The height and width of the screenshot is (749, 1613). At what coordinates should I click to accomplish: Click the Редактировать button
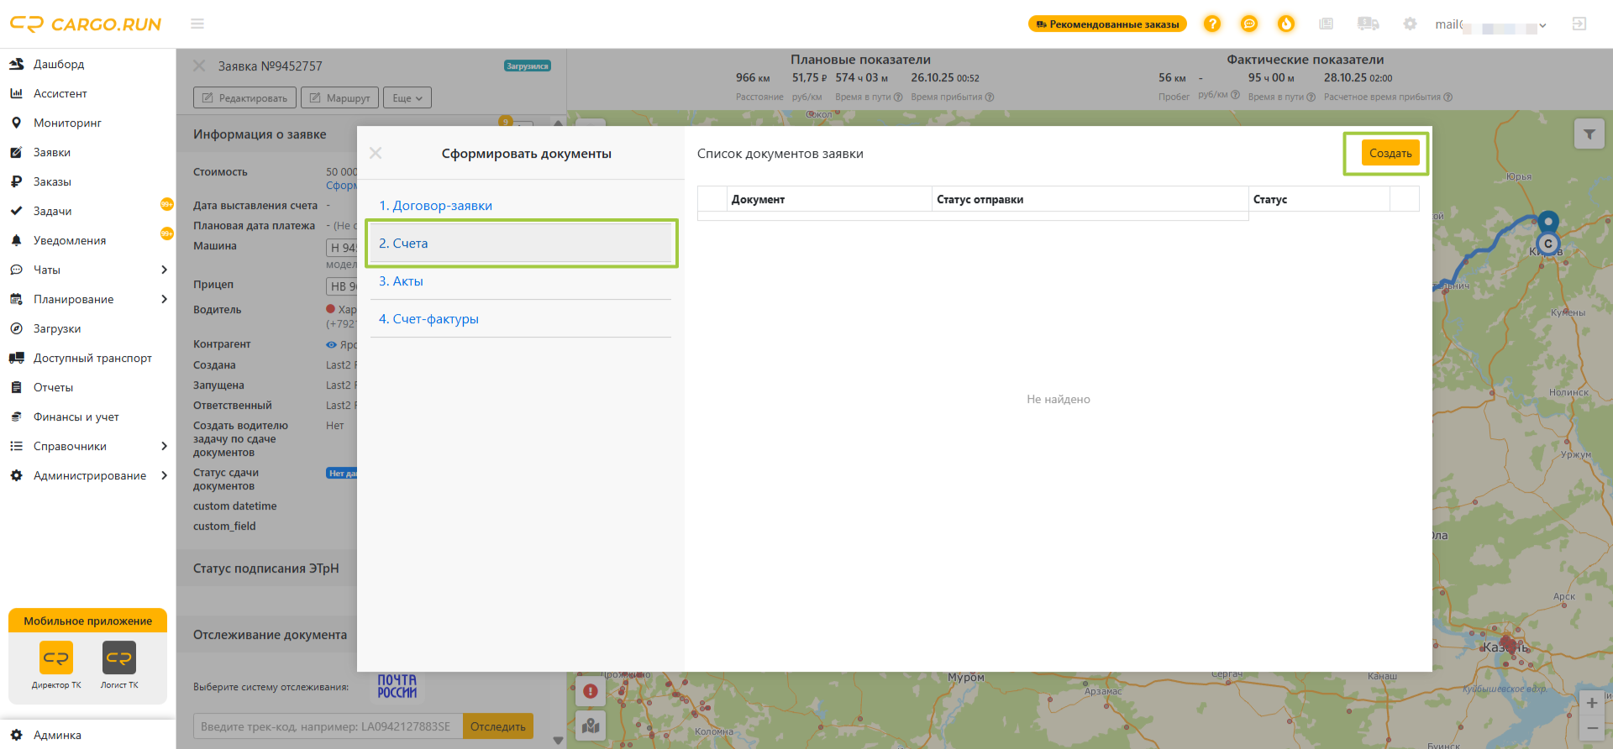pos(244,97)
